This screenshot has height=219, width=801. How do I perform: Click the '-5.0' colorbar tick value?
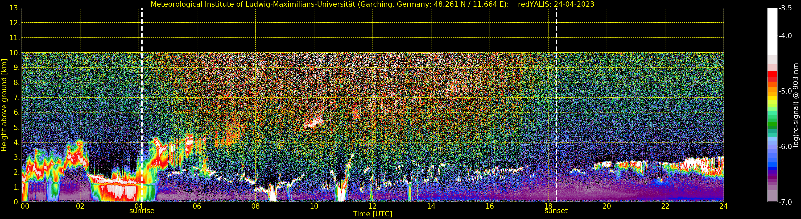click(786, 91)
